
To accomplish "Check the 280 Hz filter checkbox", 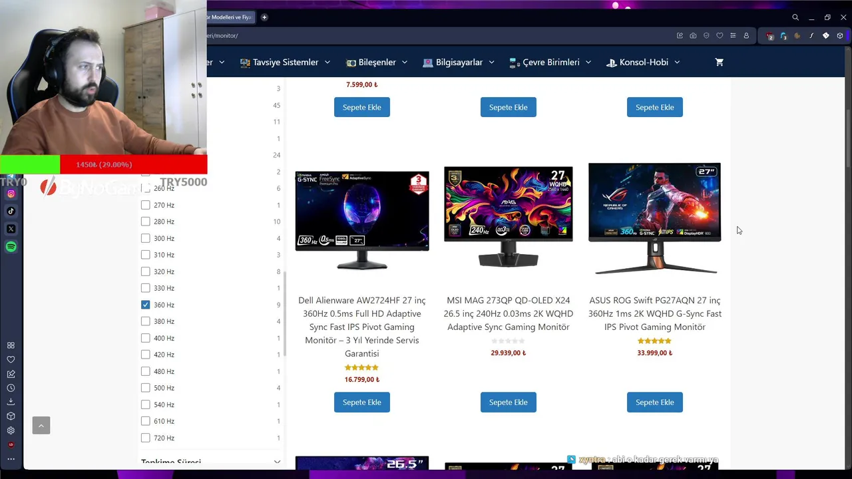I will click(x=145, y=222).
